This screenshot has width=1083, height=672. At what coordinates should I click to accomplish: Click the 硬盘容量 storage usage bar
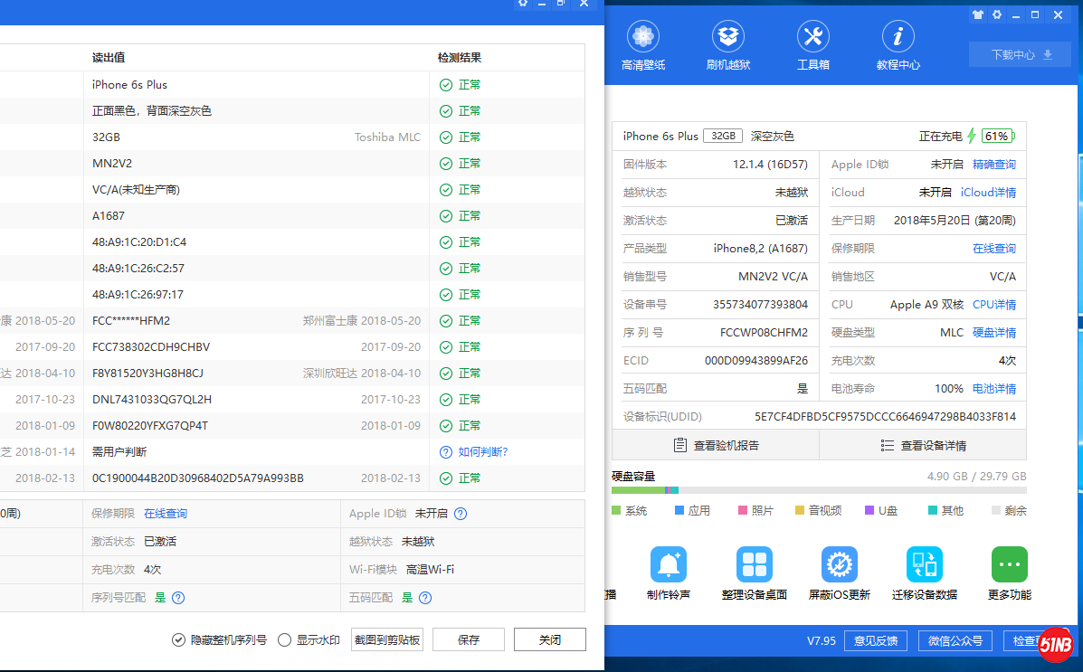[819, 490]
